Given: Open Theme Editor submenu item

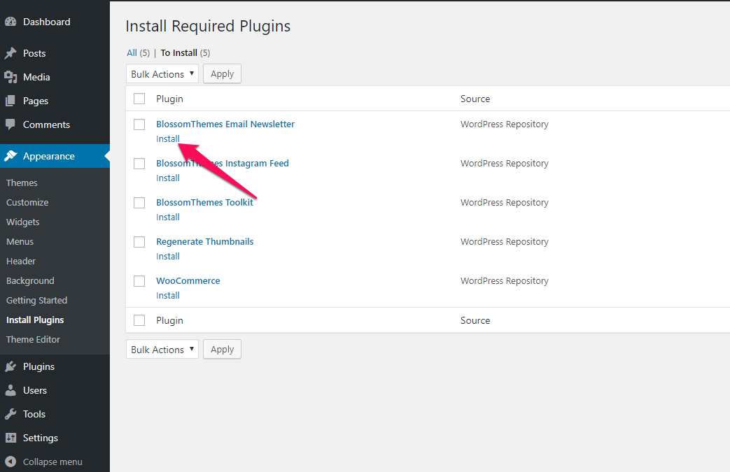Looking at the screenshot, I should tap(33, 339).
